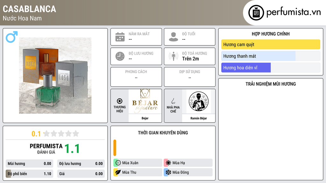Image resolution: width=326 pixels, height=183 pixels.
Task: Click the perfumista.vn site name
Action: coord(294,12)
